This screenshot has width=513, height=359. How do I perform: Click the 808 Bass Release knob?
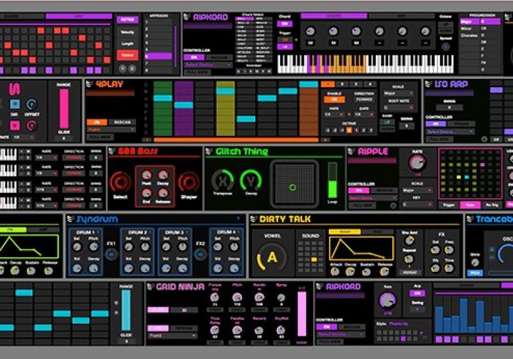(163, 194)
